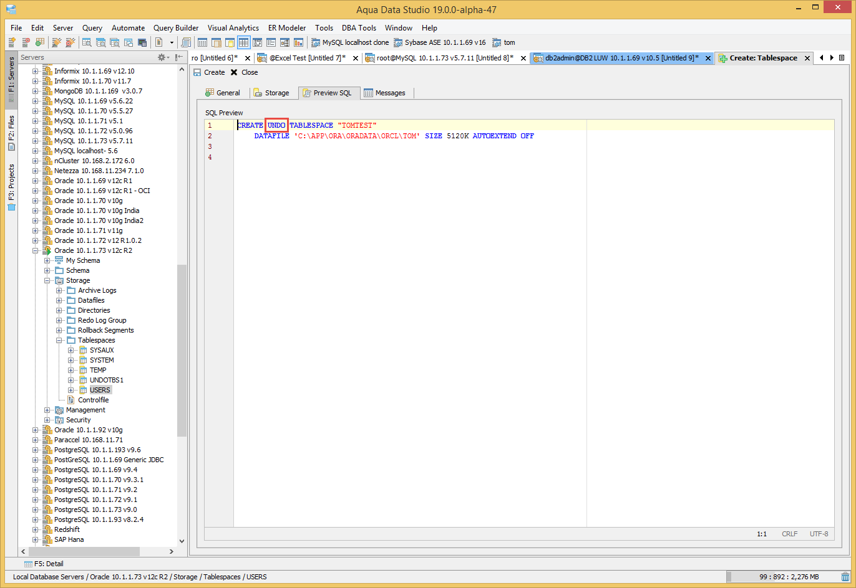Expand the Management node
The image size is (856, 588).
[x=47, y=410]
